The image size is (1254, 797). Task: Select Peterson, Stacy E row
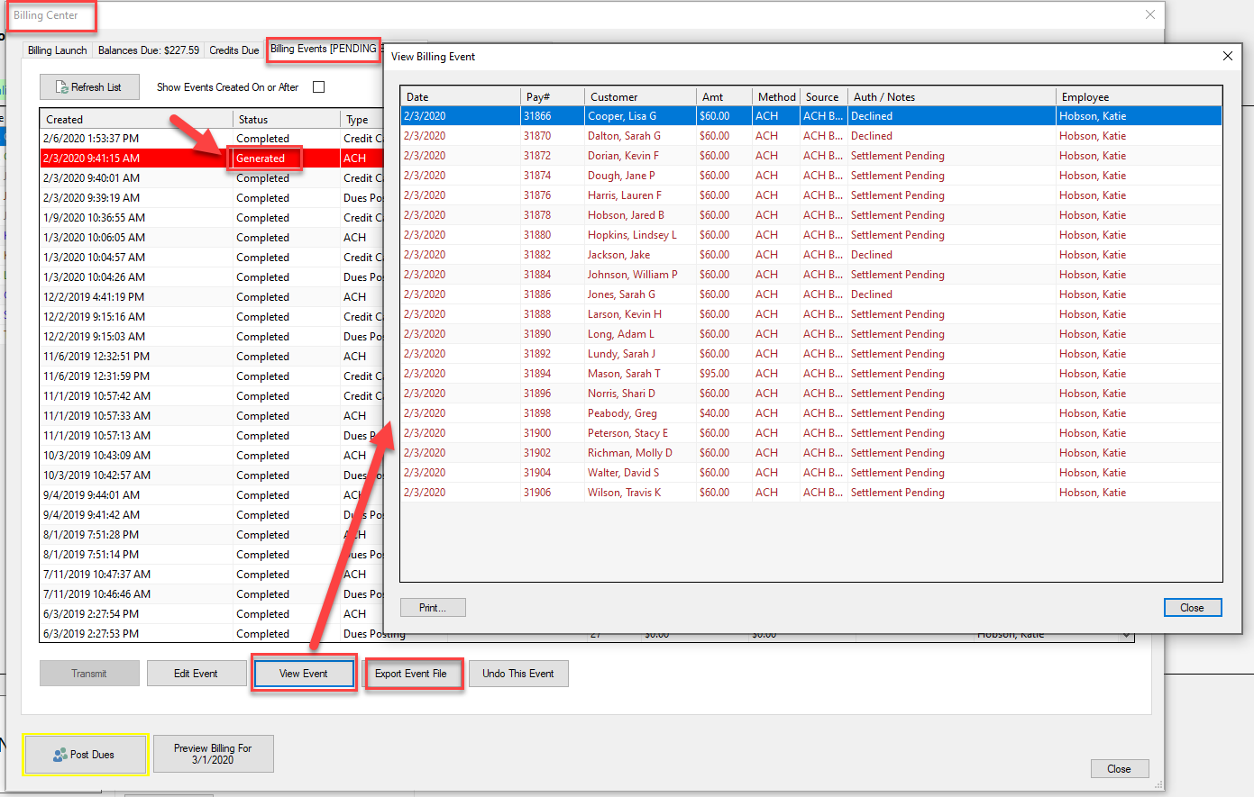pos(811,433)
